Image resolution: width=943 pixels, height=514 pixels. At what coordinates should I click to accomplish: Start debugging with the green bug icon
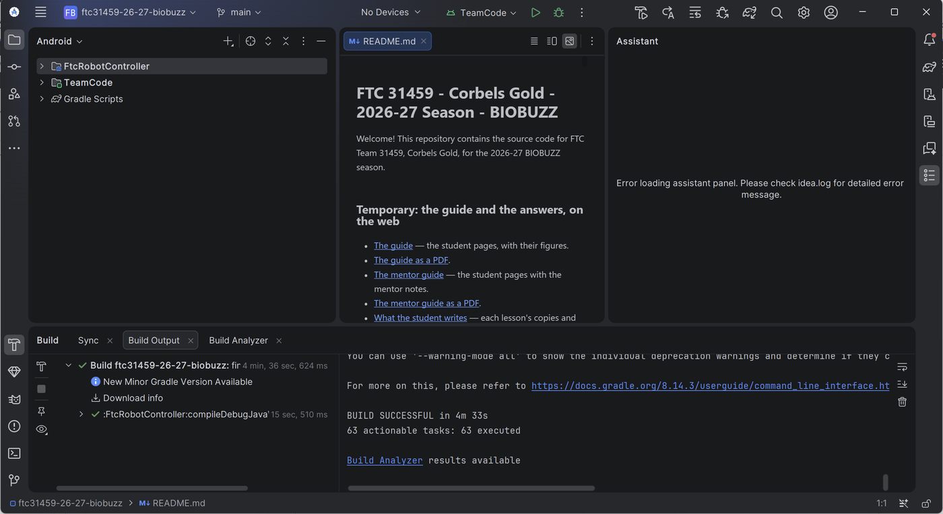point(558,13)
